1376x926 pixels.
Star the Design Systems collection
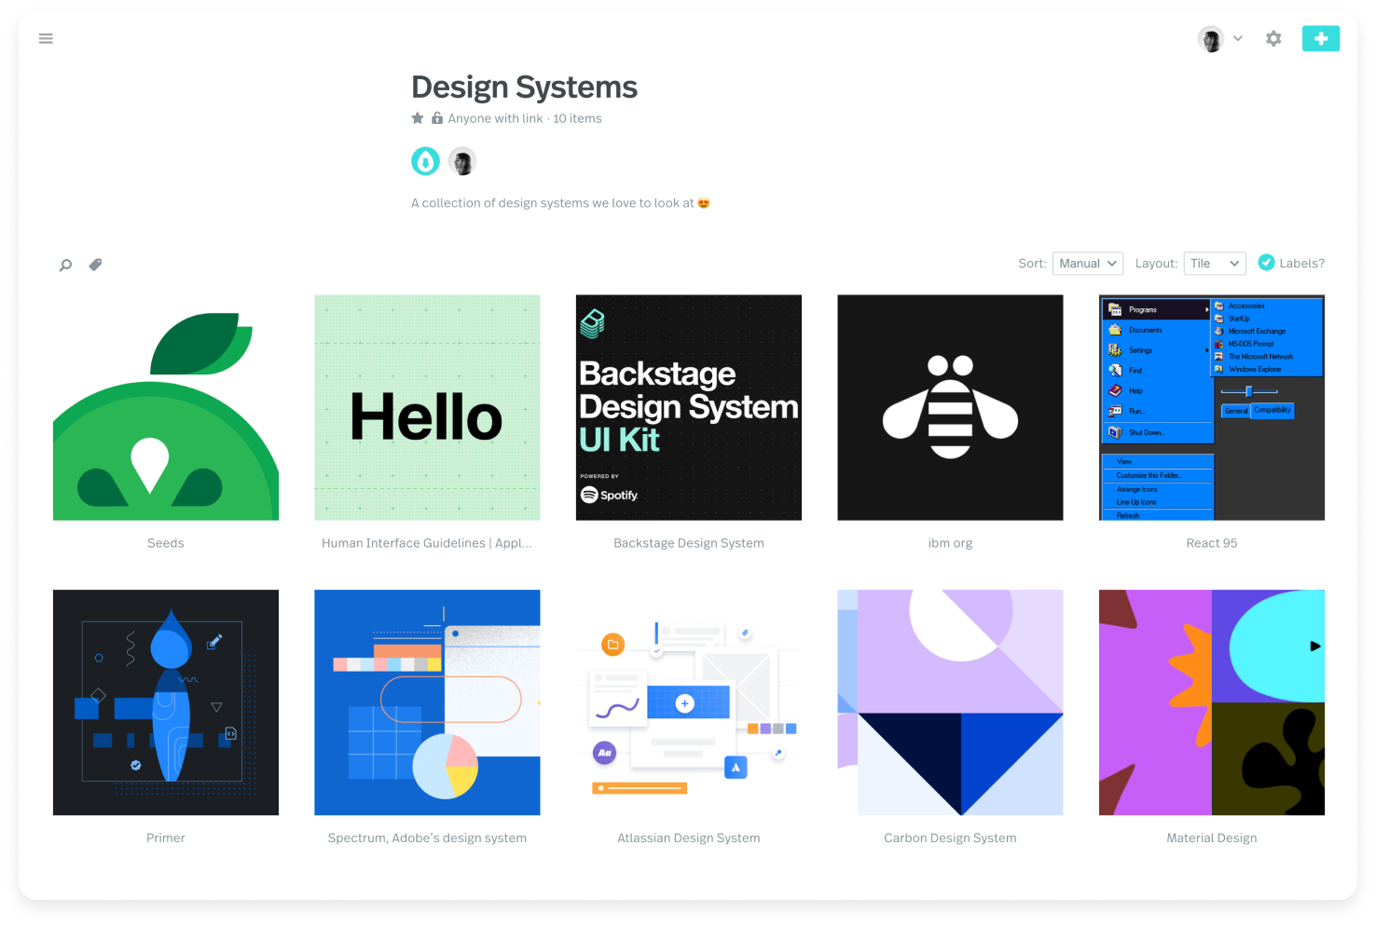click(418, 118)
